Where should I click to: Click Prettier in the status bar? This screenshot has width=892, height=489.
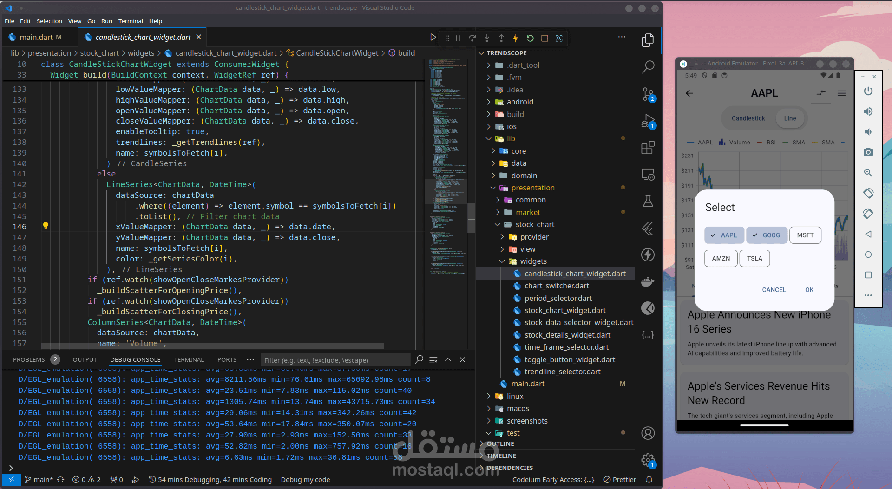620,480
